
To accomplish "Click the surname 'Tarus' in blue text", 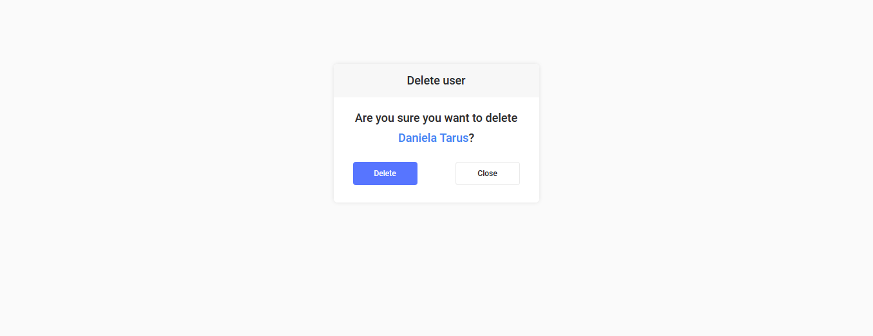I will (x=454, y=138).
